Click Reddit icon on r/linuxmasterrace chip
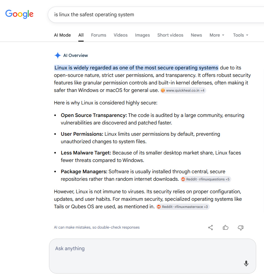Screen dimensions: 264x278 (159, 207)
